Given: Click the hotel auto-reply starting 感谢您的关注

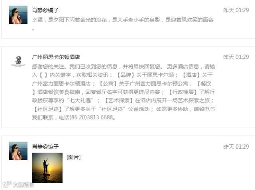Looking at the screenshot, I should pos(124,92).
